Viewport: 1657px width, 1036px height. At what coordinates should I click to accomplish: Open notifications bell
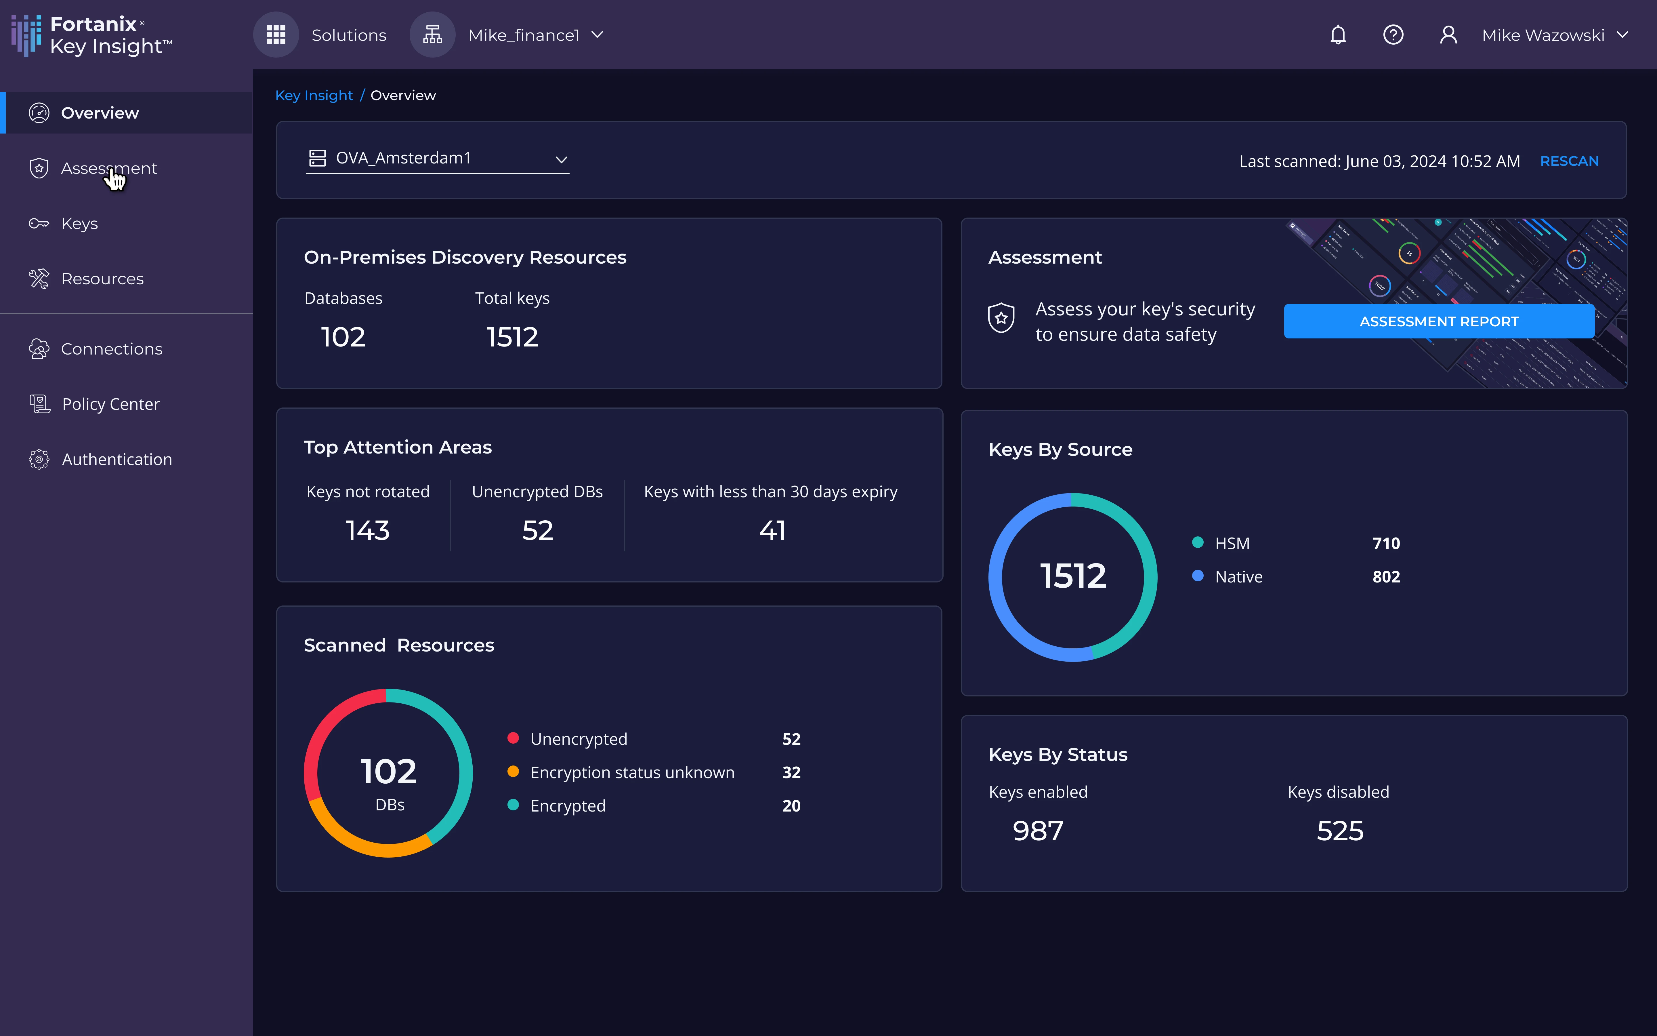(x=1338, y=35)
